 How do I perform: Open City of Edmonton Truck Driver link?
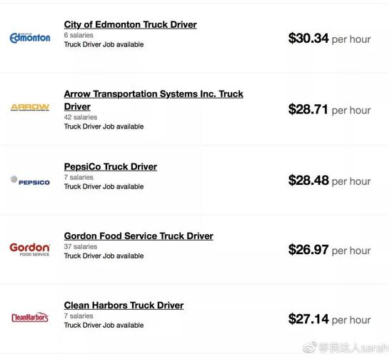pos(130,24)
